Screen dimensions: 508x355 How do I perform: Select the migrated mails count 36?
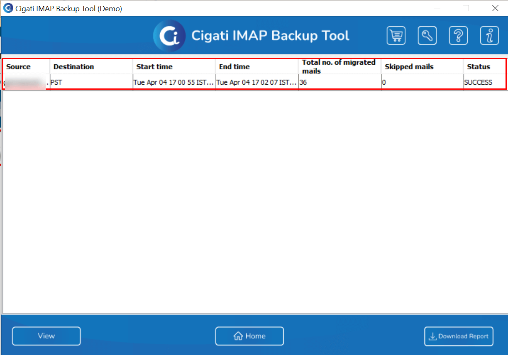click(339, 82)
